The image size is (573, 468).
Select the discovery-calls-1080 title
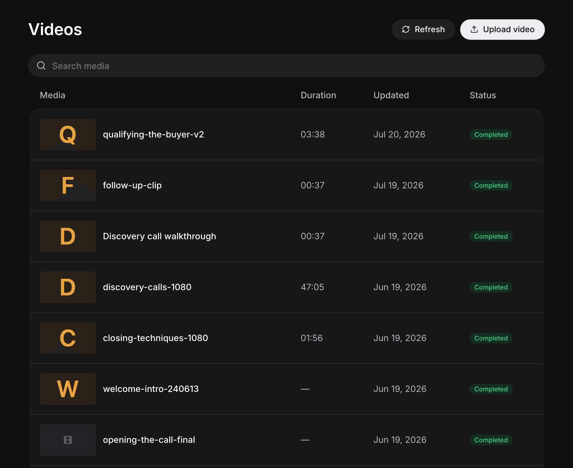(147, 287)
